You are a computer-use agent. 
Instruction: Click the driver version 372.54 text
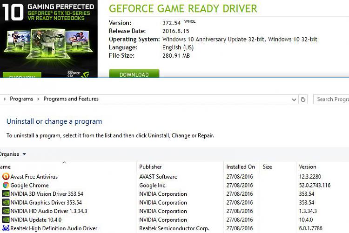pyautogui.click(x=171, y=23)
